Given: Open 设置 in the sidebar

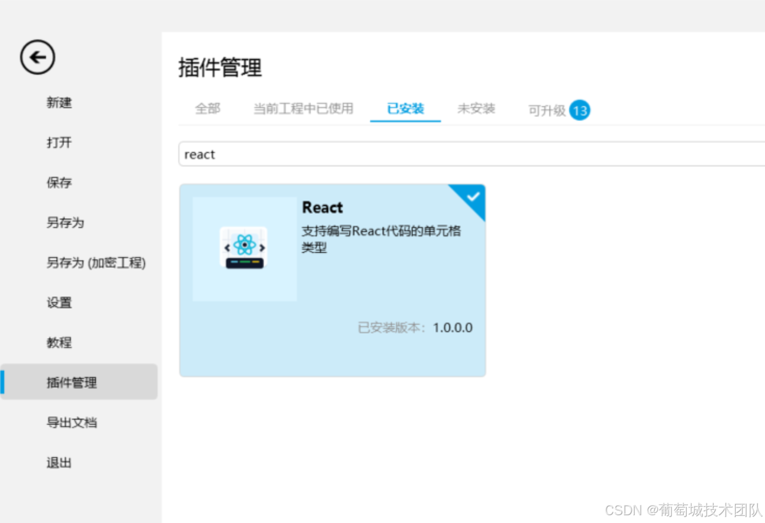Looking at the screenshot, I should tap(59, 303).
